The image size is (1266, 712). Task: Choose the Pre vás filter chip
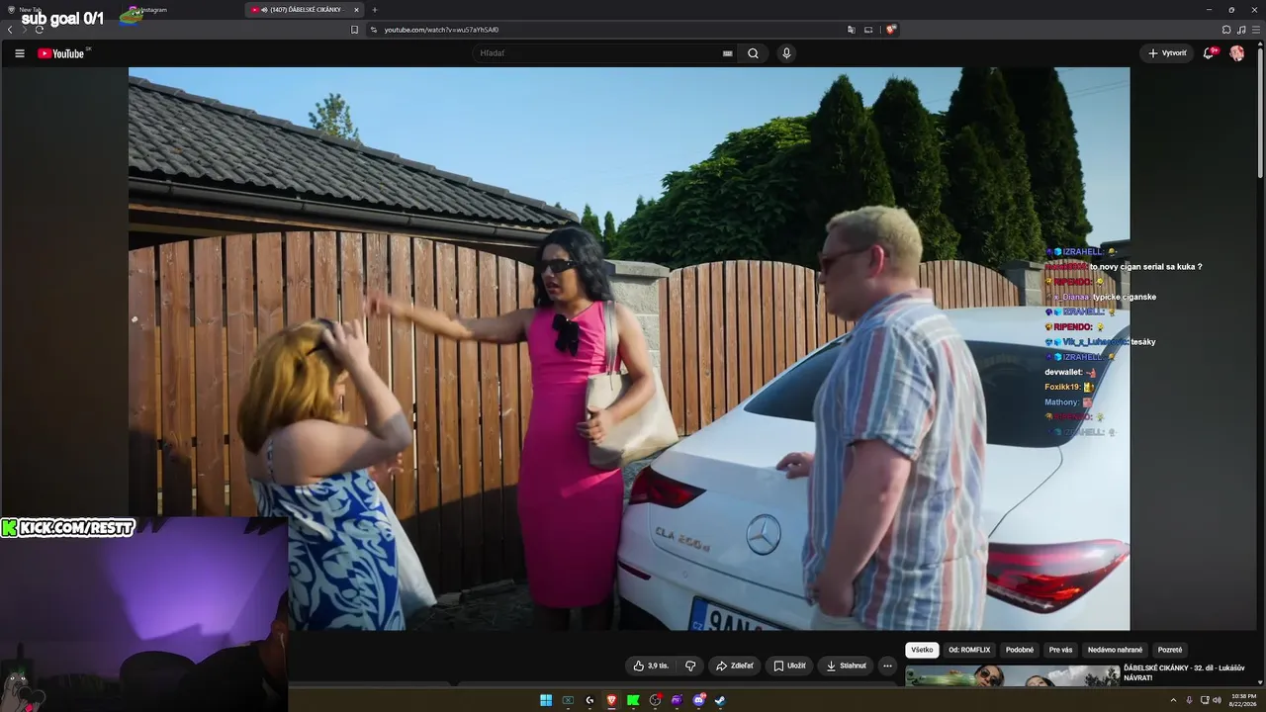[x=1061, y=650]
